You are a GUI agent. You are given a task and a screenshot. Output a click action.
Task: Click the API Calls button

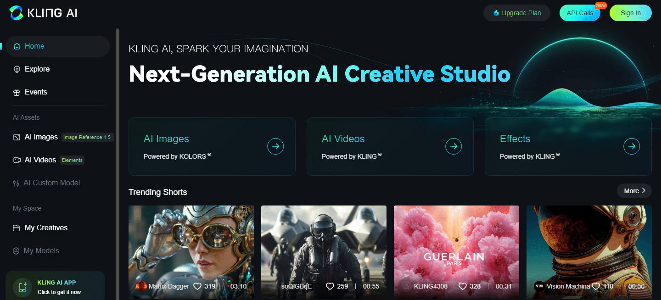[580, 13]
